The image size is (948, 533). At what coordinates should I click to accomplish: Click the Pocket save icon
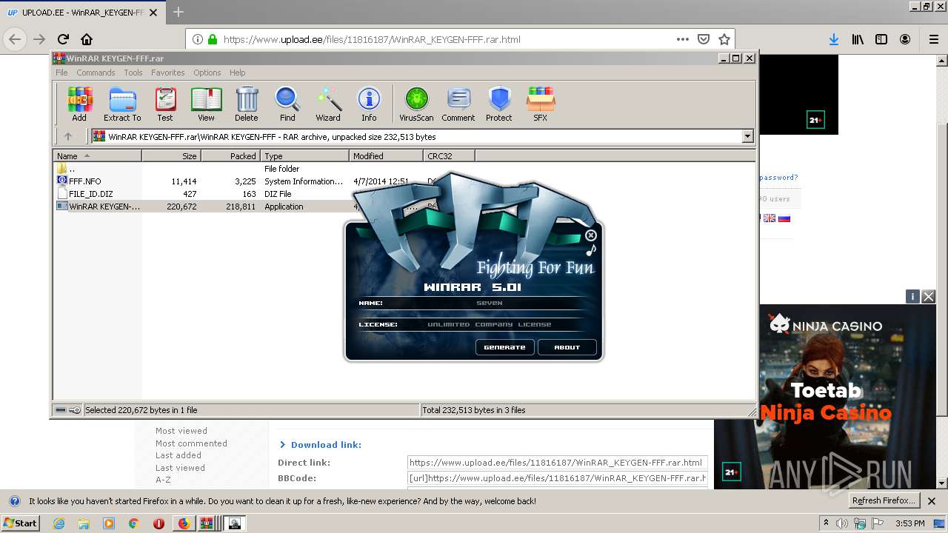[x=704, y=39]
